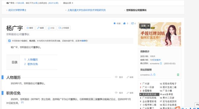Open the 采集 dropdown on the ad banner
The height and width of the screenshot is (109, 199).
(145, 26)
